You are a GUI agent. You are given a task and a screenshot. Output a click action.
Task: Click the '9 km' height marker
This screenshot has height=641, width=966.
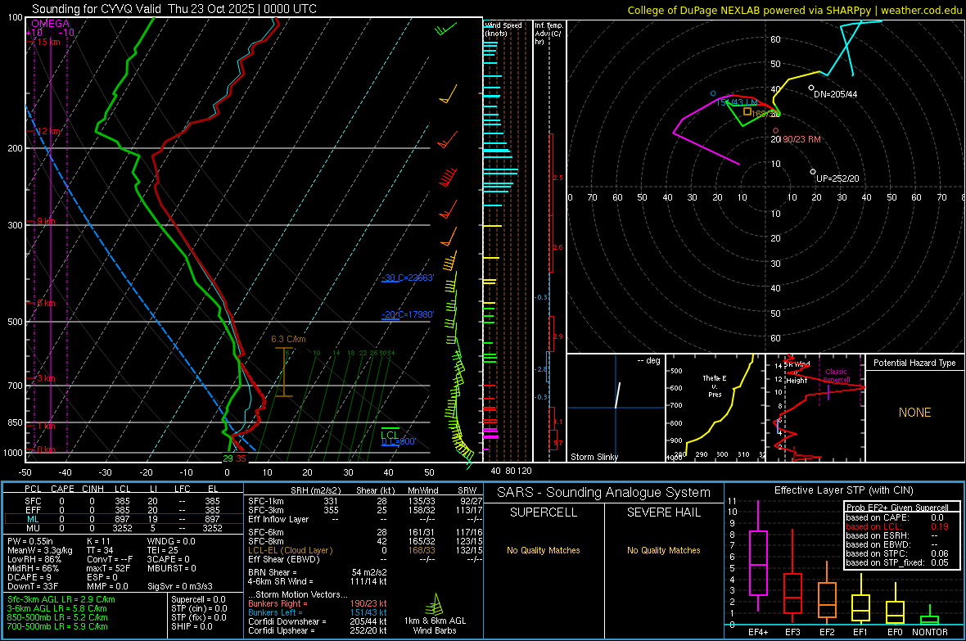point(46,221)
